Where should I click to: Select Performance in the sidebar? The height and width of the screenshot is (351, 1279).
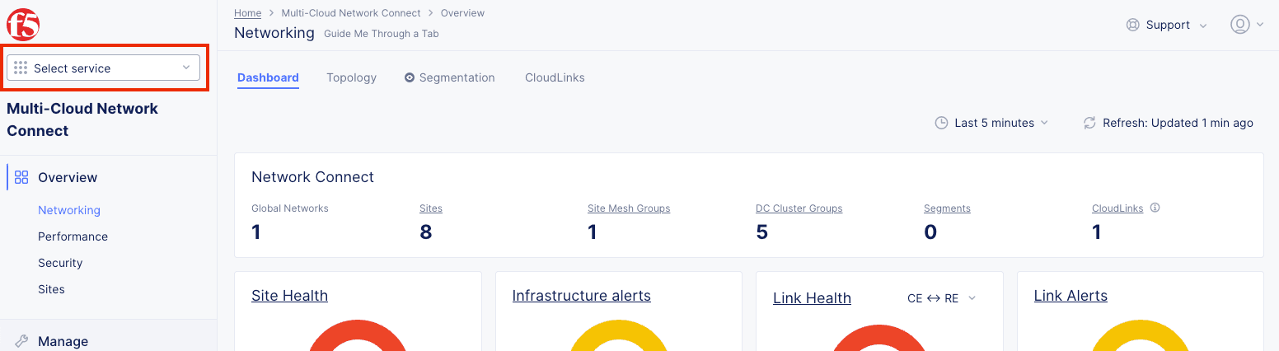point(73,236)
